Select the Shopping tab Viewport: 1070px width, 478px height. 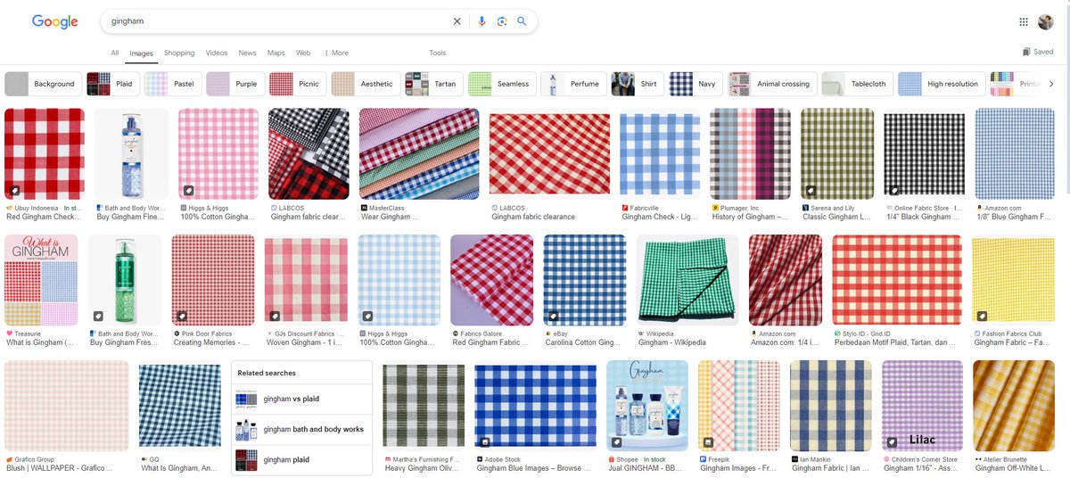pyautogui.click(x=179, y=54)
